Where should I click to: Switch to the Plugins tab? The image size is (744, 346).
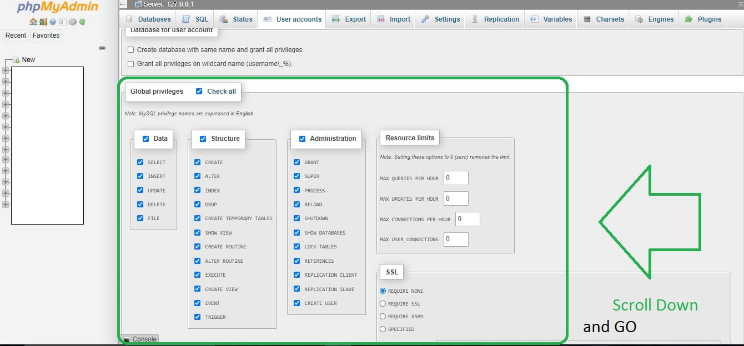[x=703, y=19]
